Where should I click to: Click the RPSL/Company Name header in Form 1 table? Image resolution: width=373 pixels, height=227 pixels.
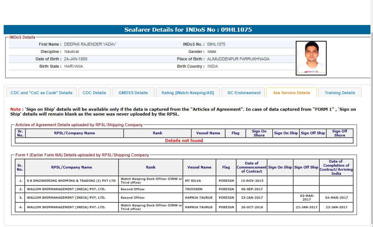tap(71, 167)
